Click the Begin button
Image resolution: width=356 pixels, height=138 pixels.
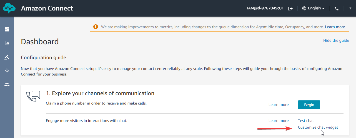309,105
